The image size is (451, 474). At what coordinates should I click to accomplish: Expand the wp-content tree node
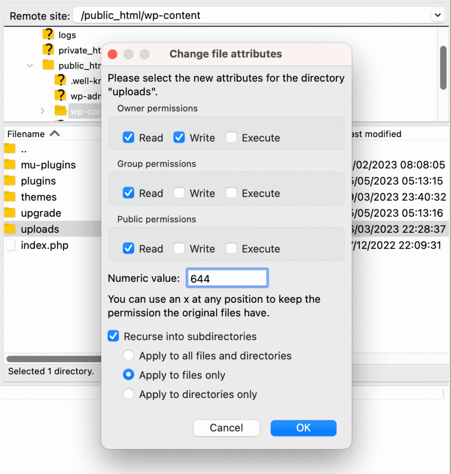click(x=42, y=111)
